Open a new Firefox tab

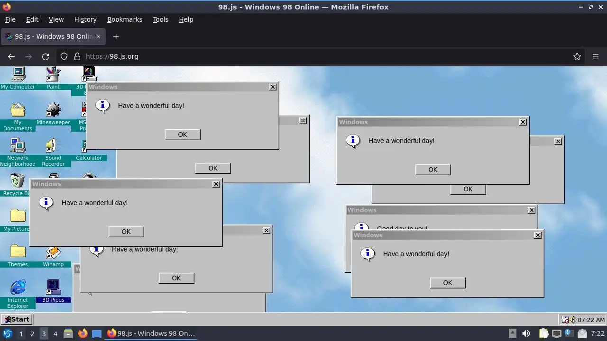(x=116, y=36)
